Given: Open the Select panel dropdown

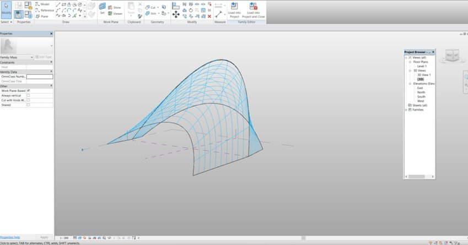Looking at the screenshot, I should pos(6,22).
